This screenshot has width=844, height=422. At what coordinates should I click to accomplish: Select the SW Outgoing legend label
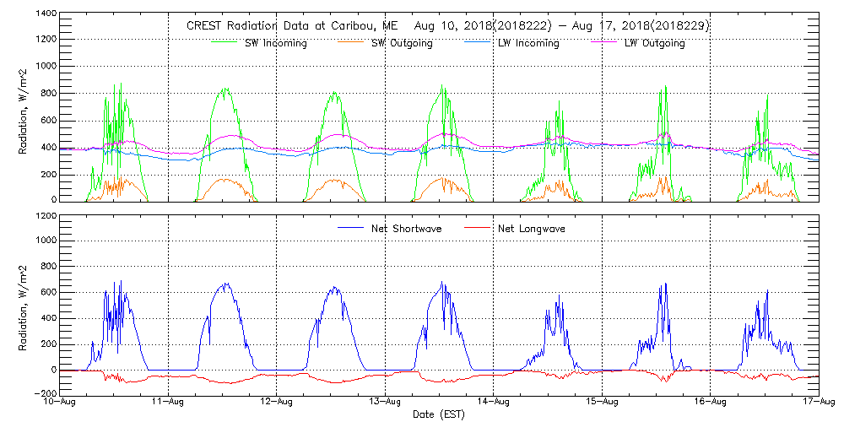402,43
